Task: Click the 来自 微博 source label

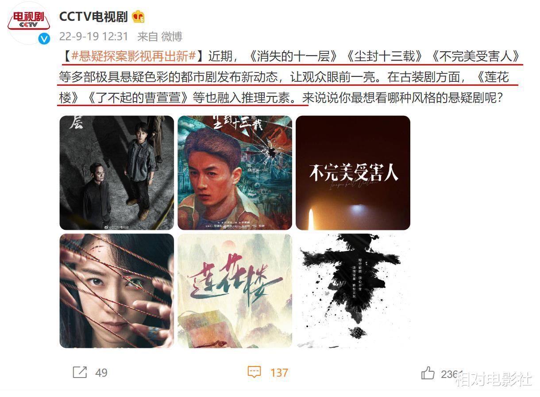Action: (x=160, y=37)
